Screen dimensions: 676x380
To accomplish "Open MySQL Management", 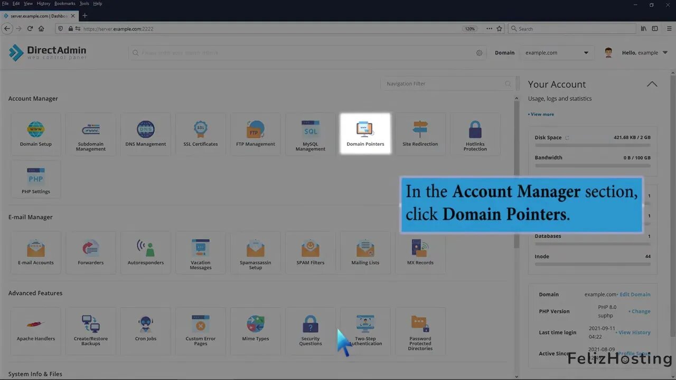I will 311,134.
